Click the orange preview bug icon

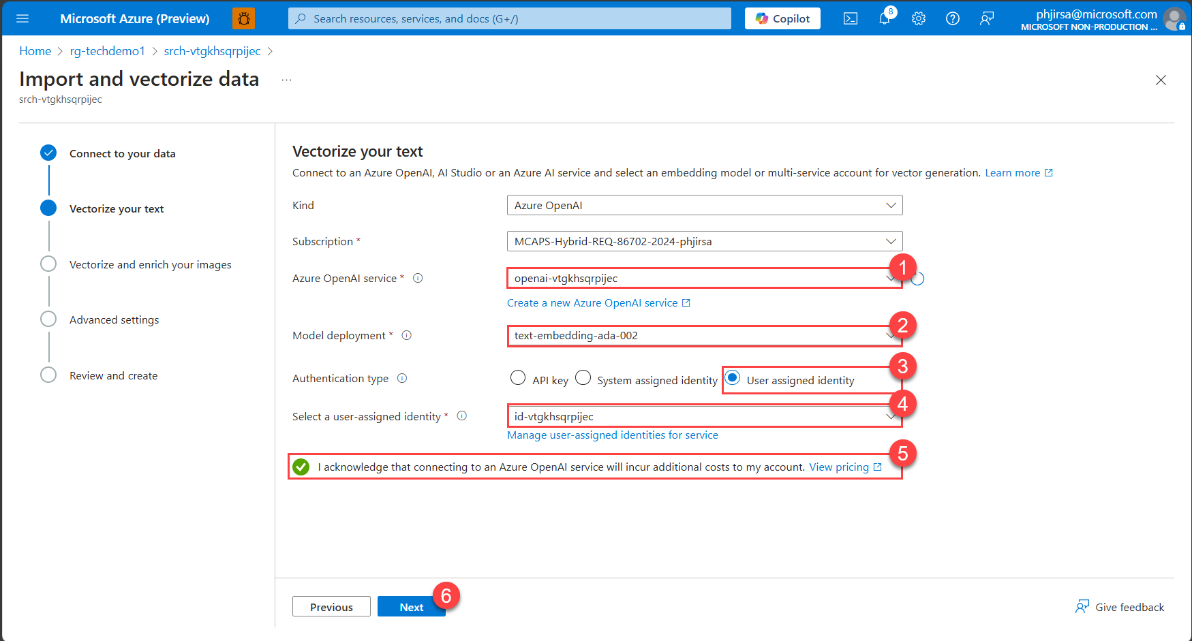pyautogui.click(x=243, y=18)
